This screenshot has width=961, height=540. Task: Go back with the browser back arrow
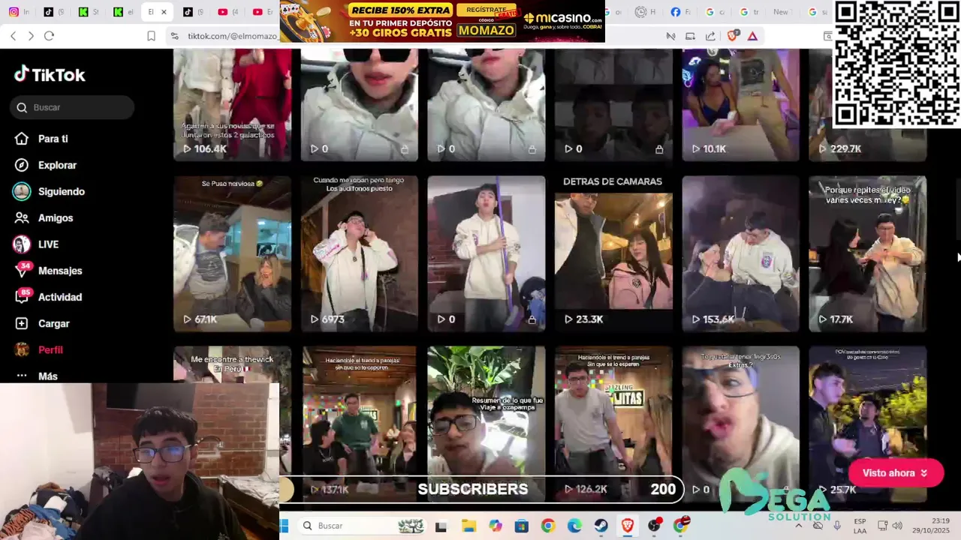(13, 36)
